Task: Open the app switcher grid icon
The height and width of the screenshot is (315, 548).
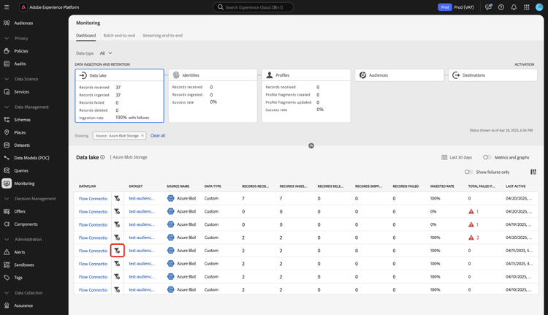Action: tap(526, 7)
